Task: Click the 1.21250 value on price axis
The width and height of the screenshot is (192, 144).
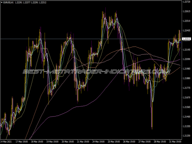Action: tap(186, 136)
